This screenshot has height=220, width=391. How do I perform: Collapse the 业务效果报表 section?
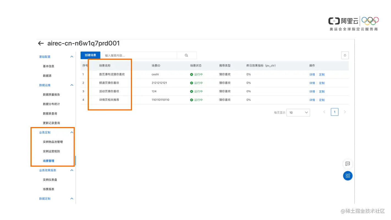pyautogui.click(x=72, y=170)
